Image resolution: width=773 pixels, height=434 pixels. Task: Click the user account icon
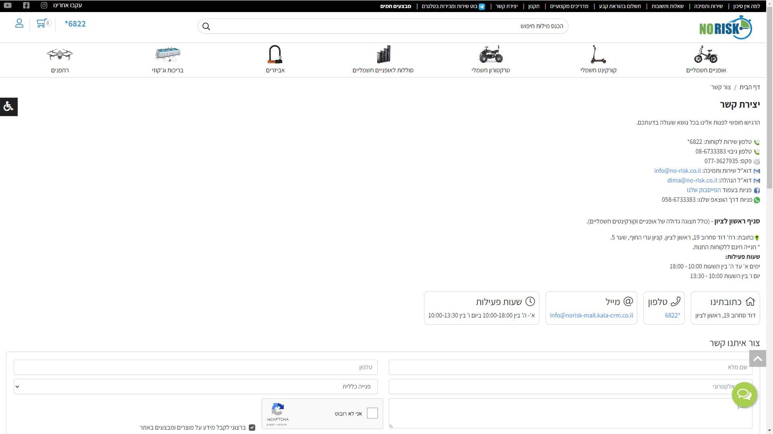[x=19, y=24]
